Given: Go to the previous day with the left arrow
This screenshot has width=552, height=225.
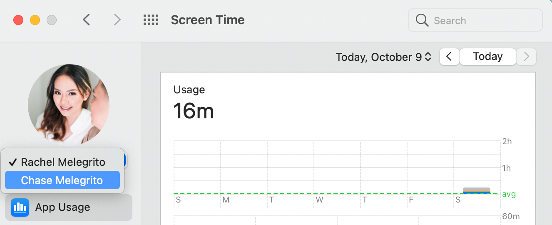Looking at the screenshot, I should (x=449, y=57).
